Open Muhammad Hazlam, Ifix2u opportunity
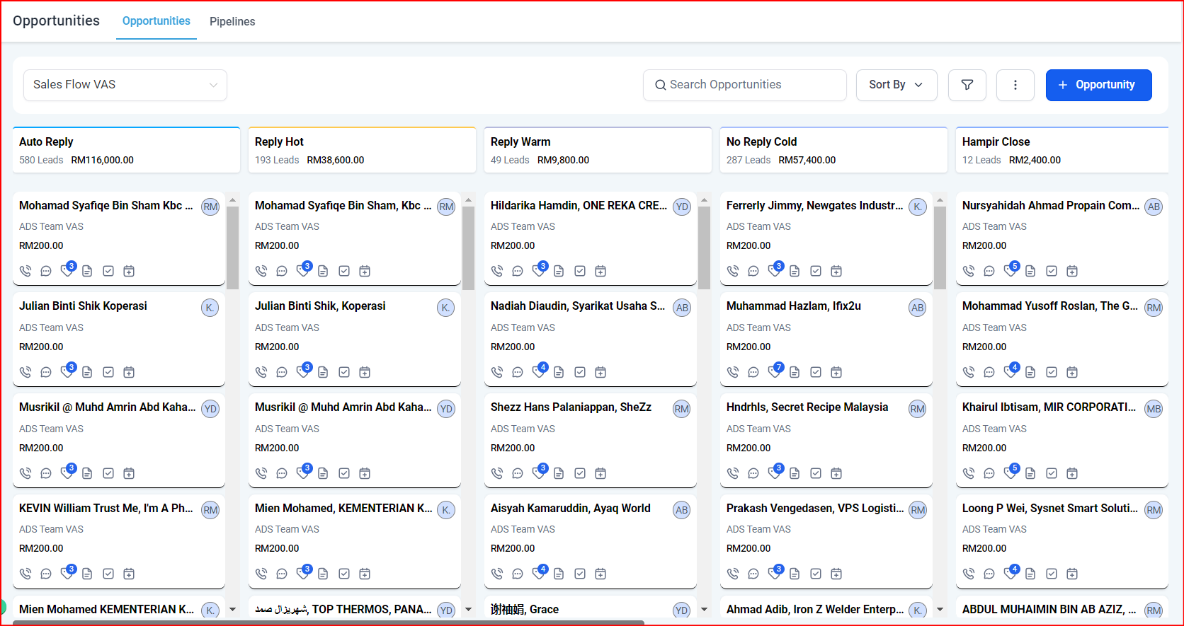Image resolution: width=1184 pixels, height=626 pixels. 794,306
